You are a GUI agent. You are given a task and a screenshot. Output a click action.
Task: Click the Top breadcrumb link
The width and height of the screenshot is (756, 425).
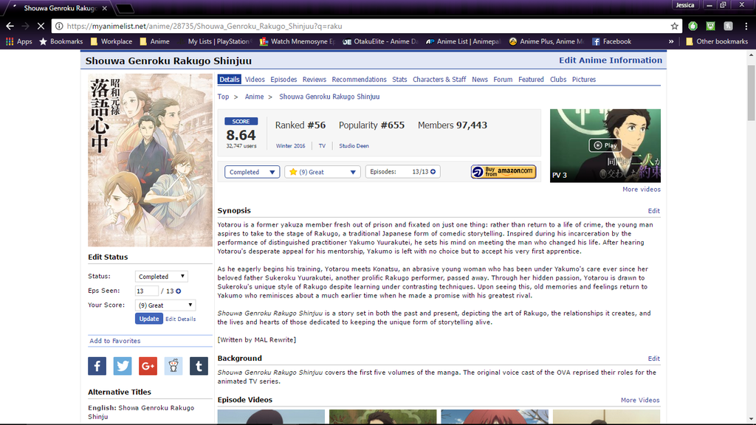click(x=223, y=97)
